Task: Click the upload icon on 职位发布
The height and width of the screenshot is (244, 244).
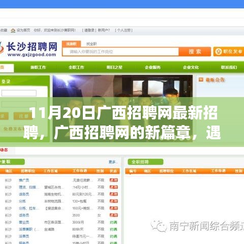Action: pos(219,51)
